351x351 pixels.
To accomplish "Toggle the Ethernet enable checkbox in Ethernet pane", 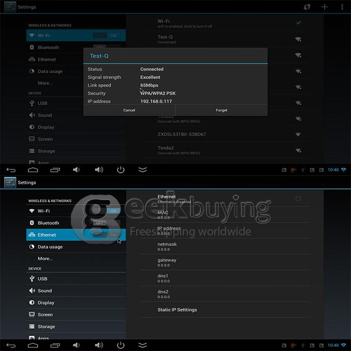I will point(298,199).
